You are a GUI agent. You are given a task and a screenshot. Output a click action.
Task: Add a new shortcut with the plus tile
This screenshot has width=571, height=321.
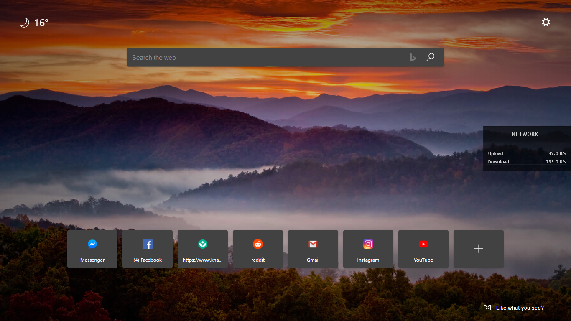click(478, 249)
